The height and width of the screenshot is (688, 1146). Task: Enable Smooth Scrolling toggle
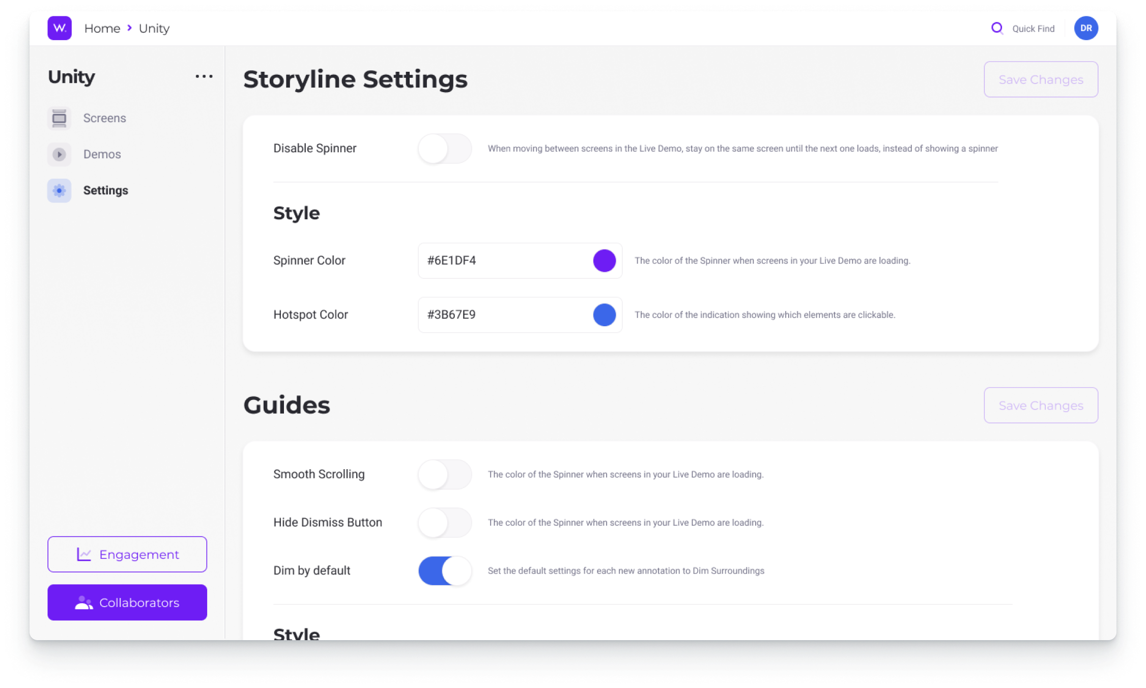pos(445,474)
